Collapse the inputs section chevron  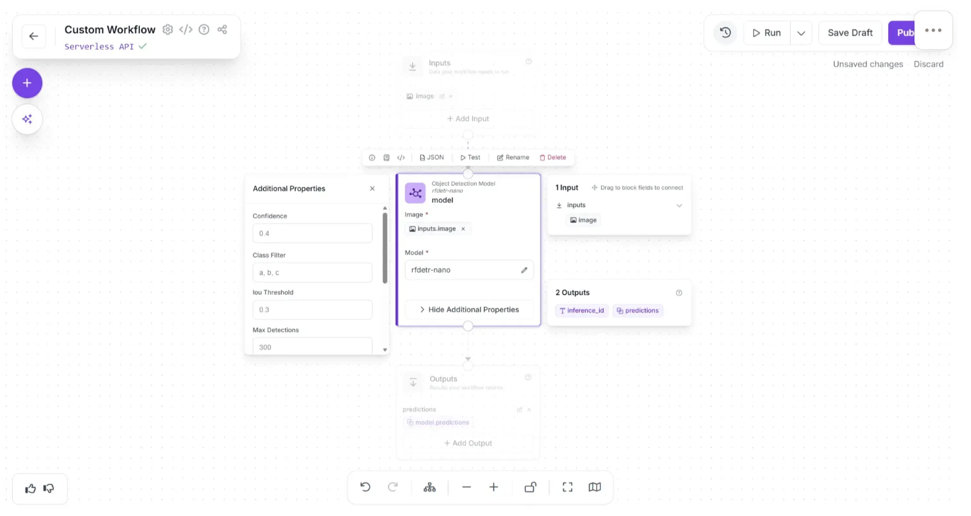coord(678,206)
